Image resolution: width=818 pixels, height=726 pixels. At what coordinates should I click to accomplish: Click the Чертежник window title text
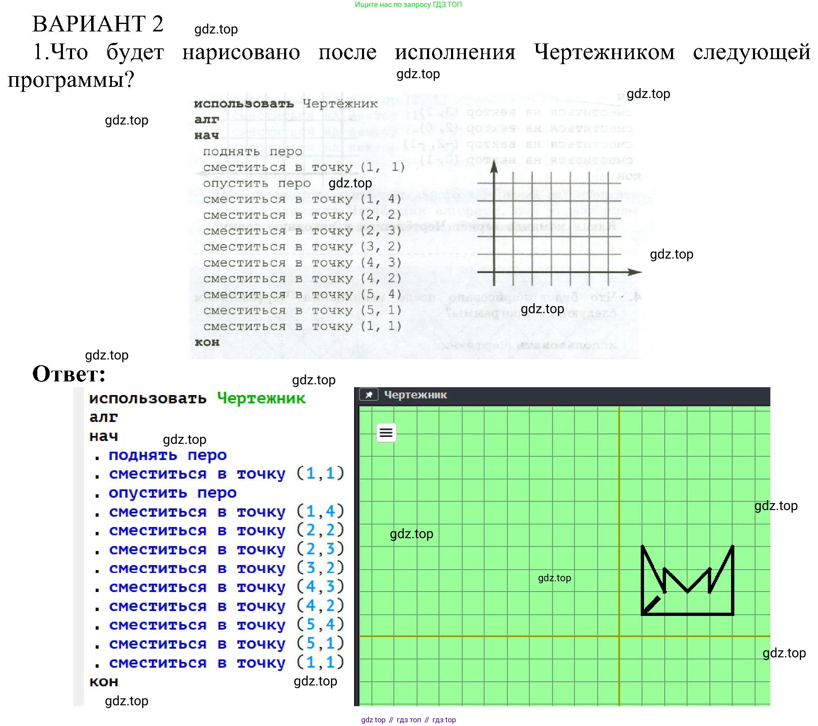point(415,395)
